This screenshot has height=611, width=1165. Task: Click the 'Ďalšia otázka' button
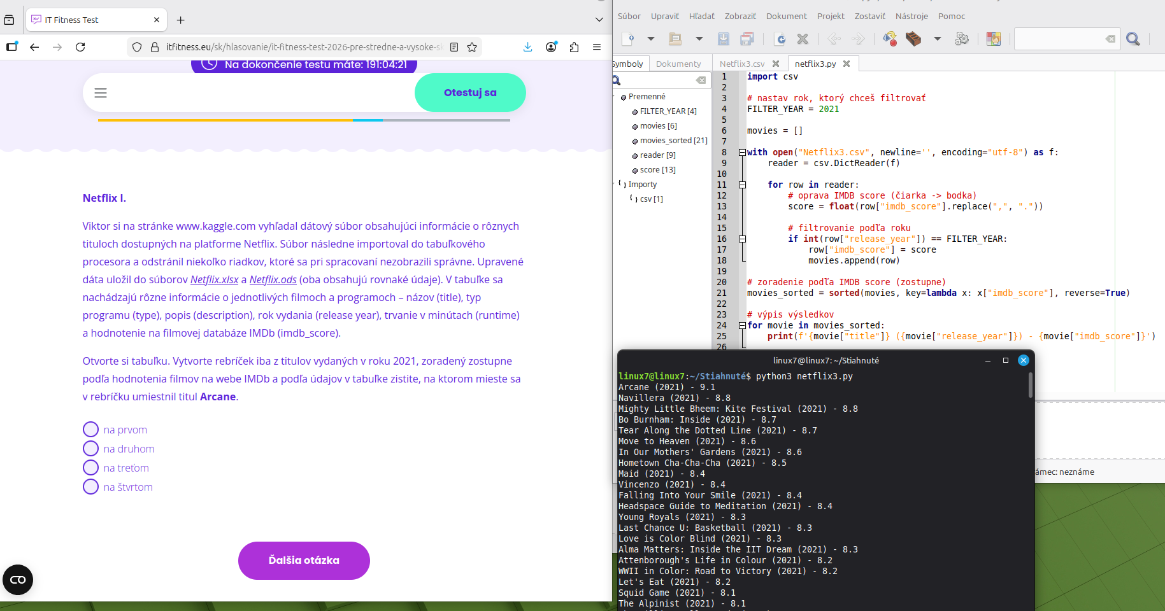click(x=304, y=560)
